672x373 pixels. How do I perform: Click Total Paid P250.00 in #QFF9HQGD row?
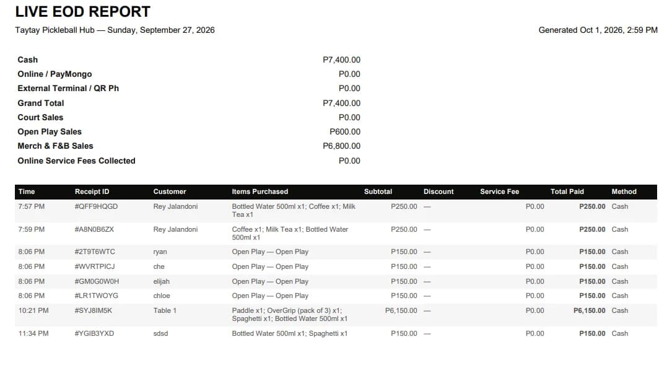pos(592,206)
